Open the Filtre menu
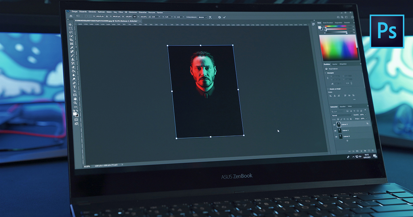 coord(120,12)
